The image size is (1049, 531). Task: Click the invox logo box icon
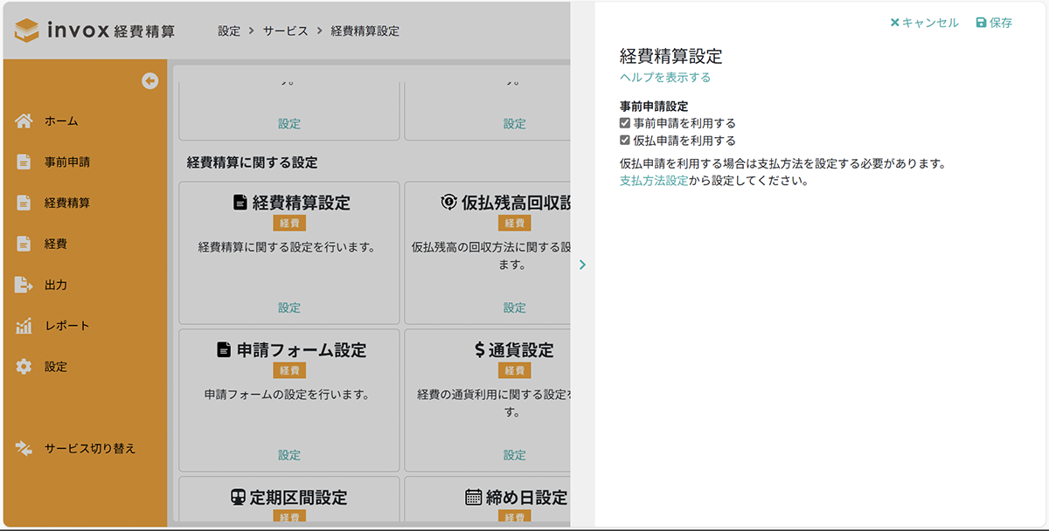tap(28, 31)
